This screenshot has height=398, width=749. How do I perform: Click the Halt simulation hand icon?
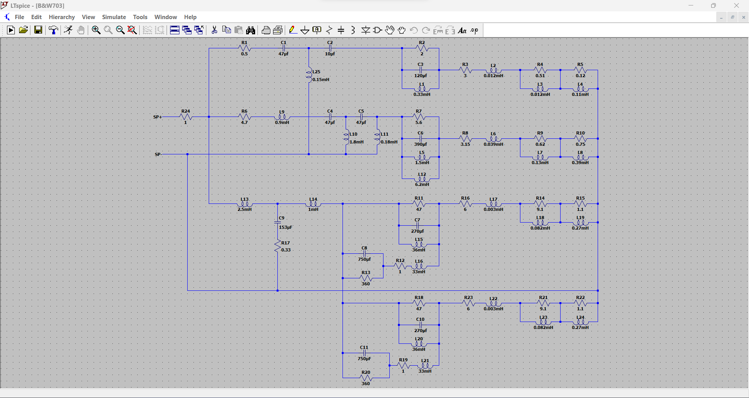(81, 30)
